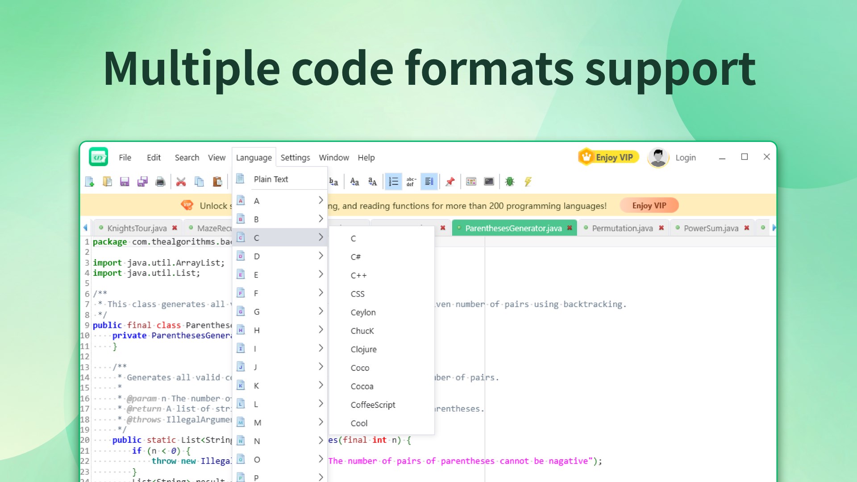Expand the D language submenu
Screen dimensions: 857x482
280,256
